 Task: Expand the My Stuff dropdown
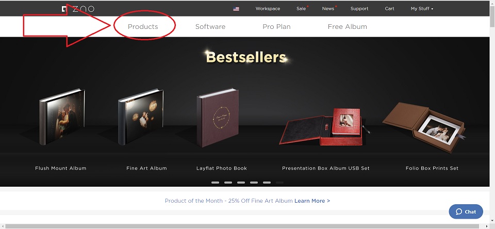click(x=422, y=9)
